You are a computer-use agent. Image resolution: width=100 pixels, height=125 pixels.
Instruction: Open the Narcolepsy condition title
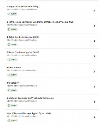pos(13,83)
